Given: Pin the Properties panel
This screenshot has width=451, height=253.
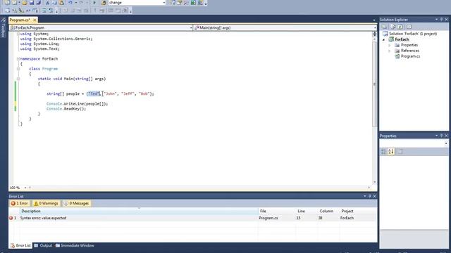Looking at the screenshot, I should click(442, 136).
